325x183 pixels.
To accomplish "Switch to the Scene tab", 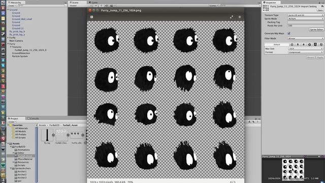I will pos(77,3).
